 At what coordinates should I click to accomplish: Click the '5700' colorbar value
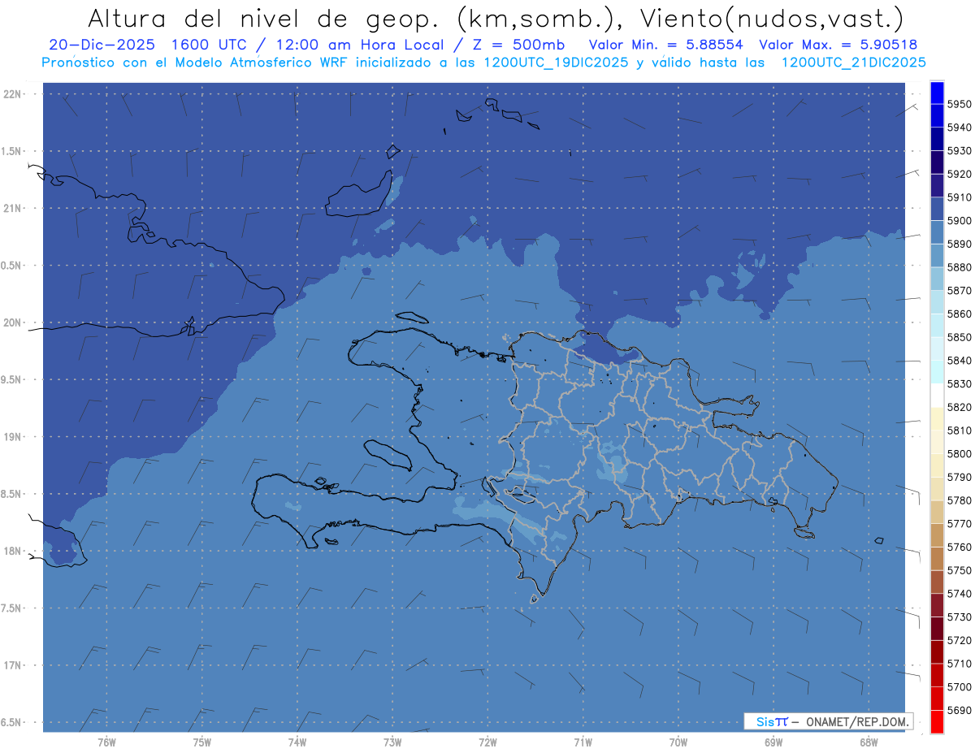[960, 687]
